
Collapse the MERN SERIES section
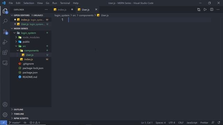tap(12, 28)
